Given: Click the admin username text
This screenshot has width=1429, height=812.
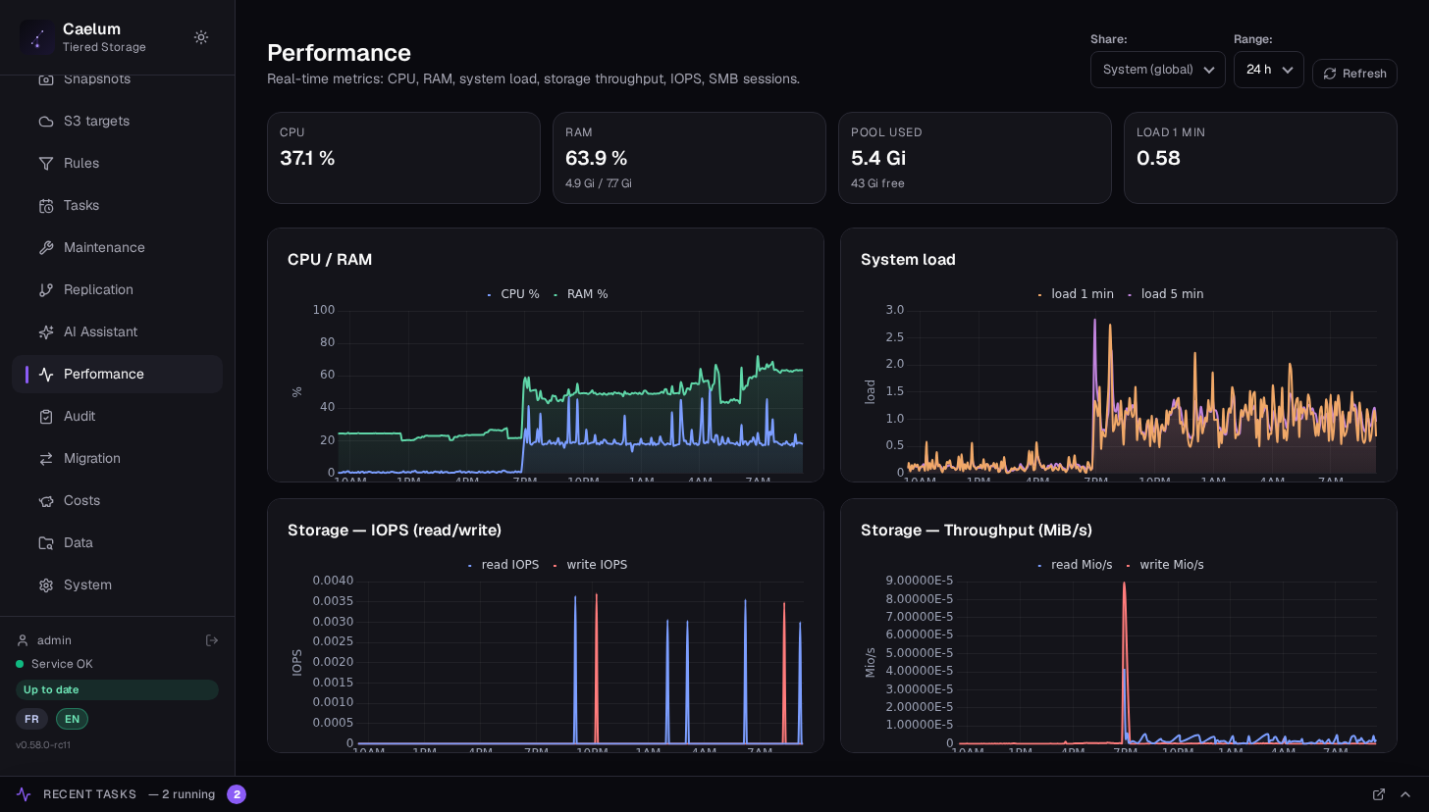Looking at the screenshot, I should click(54, 640).
